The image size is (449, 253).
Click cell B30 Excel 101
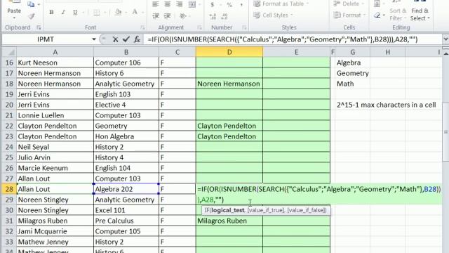point(126,210)
